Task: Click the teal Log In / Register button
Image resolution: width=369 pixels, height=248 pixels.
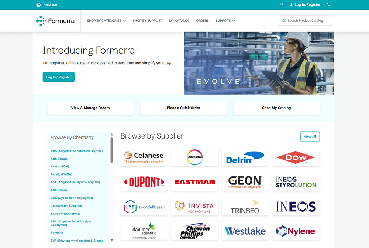Action: click(59, 77)
